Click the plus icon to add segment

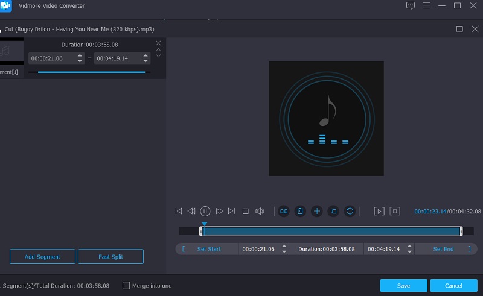point(317,211)
